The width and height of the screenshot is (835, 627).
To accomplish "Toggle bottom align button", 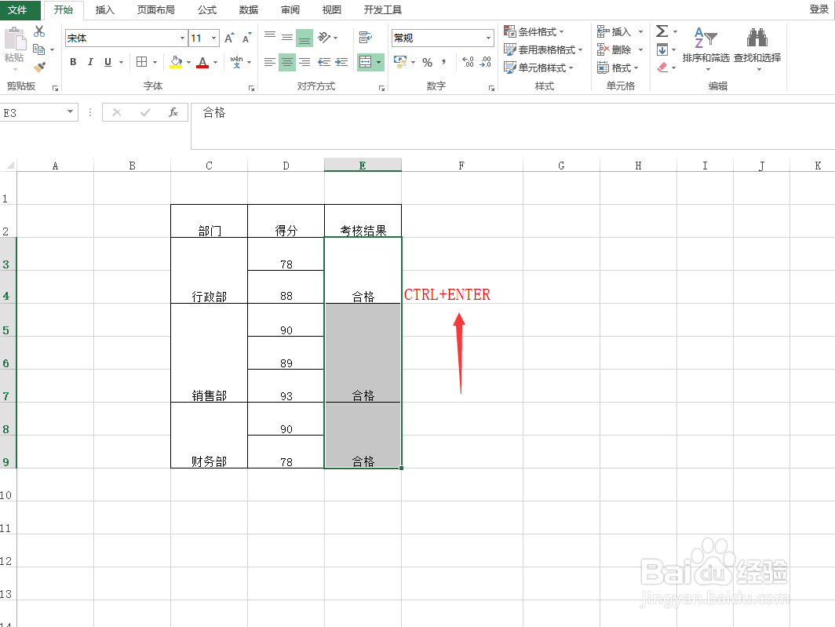I will (x=304, y=38).
